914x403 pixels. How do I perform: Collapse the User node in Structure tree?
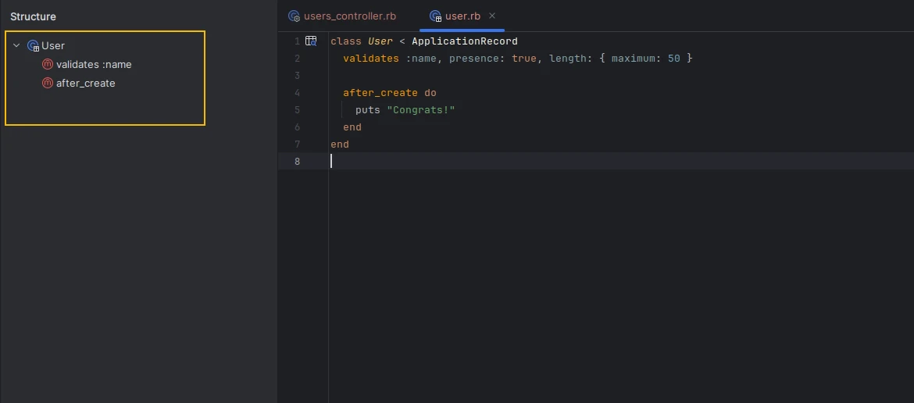(16, 45)
